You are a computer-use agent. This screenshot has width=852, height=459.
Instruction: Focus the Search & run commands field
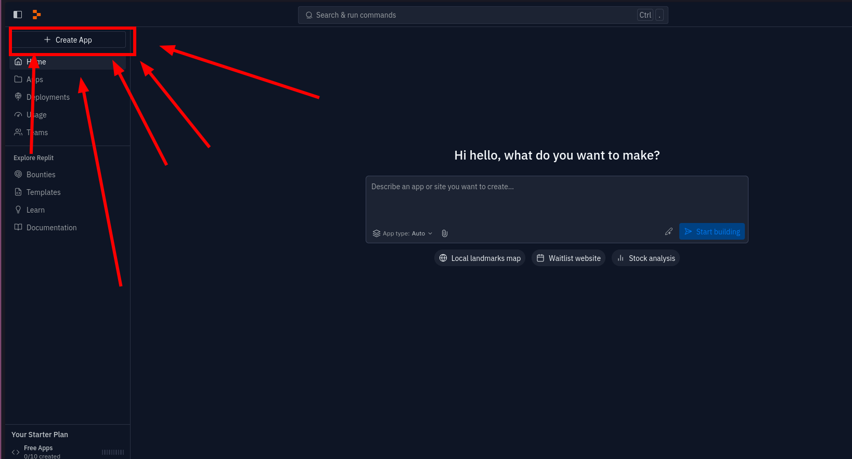click(483, 15)
